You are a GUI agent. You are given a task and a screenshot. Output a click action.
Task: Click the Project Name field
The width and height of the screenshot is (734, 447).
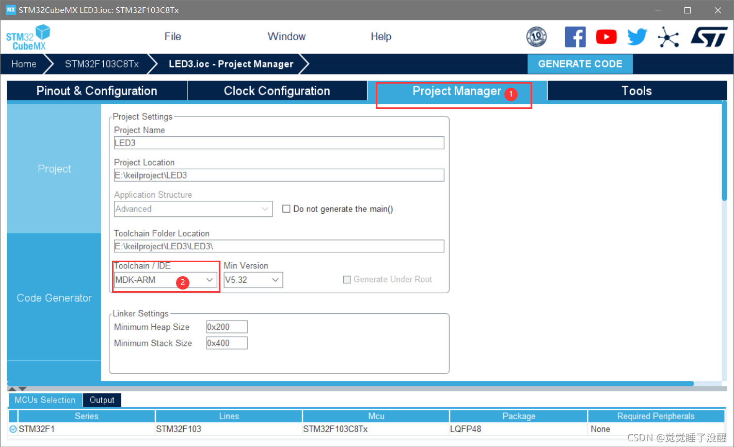click(279, 143)
